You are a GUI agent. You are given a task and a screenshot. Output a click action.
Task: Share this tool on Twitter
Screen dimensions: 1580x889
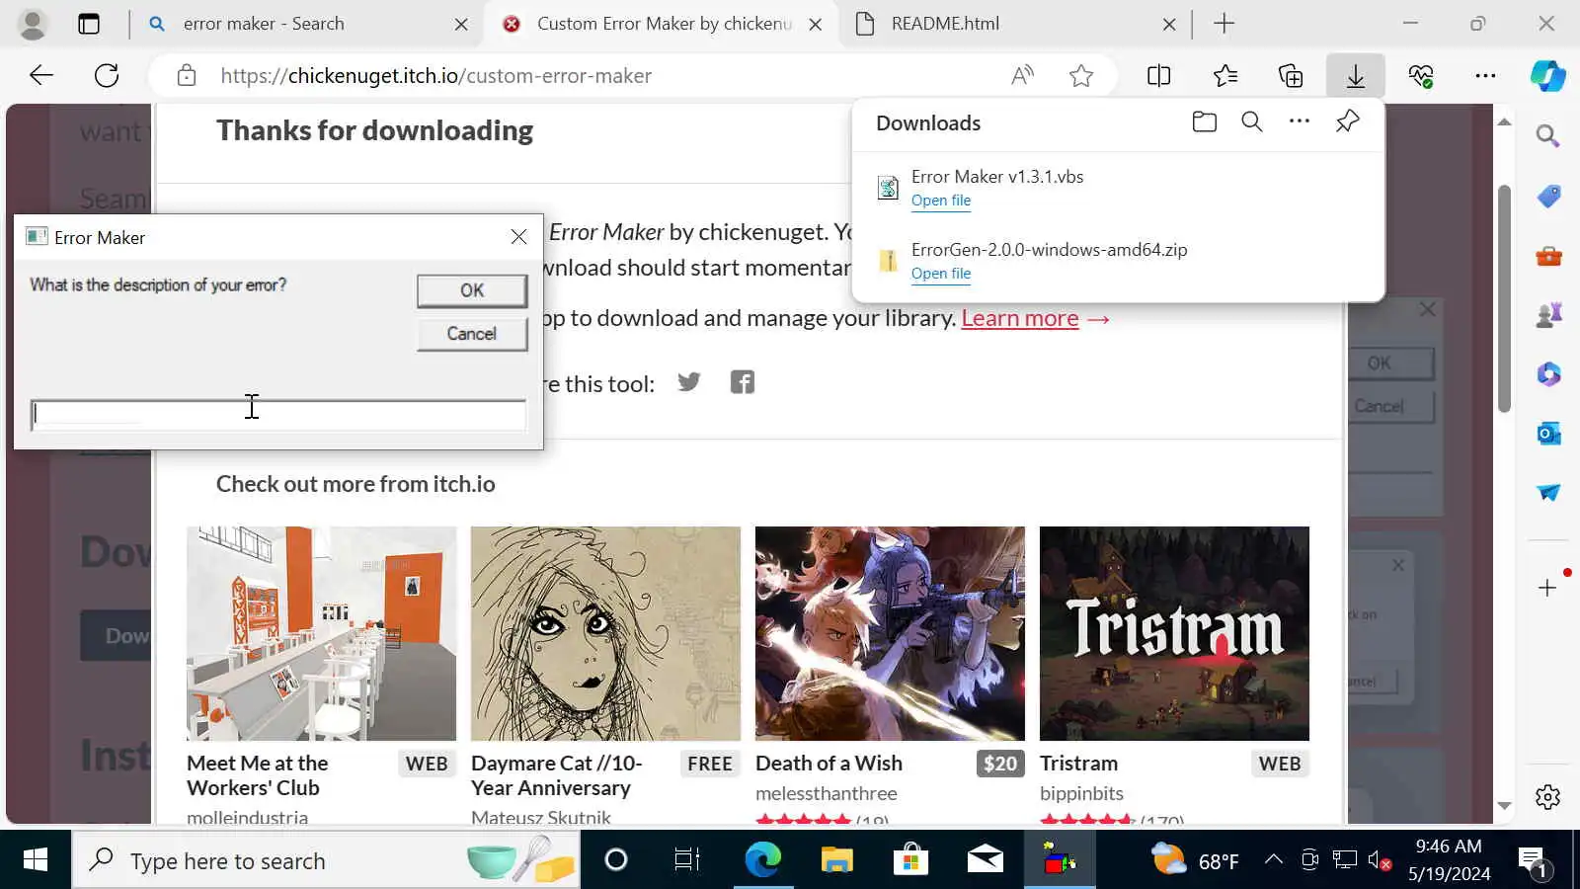689,382
